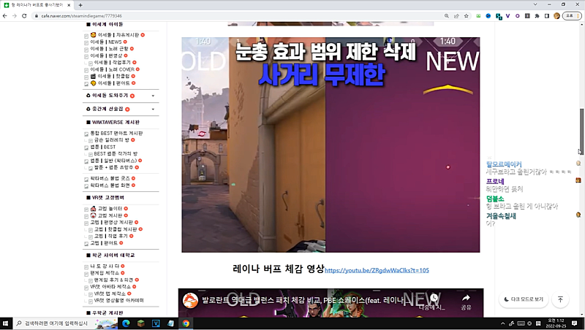The image size is (585, 330).
Task: Open 고멤 핫클립 게시판 sub-board
Action: click(116, 229)
